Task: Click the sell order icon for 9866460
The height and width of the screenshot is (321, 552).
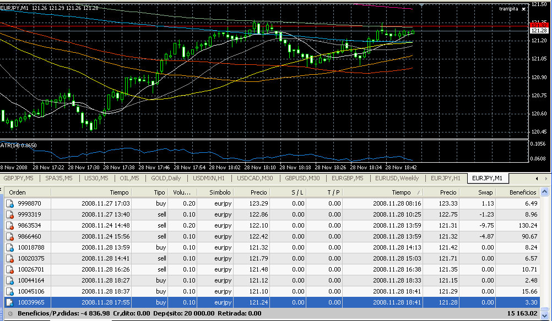Action: point(10,237)
